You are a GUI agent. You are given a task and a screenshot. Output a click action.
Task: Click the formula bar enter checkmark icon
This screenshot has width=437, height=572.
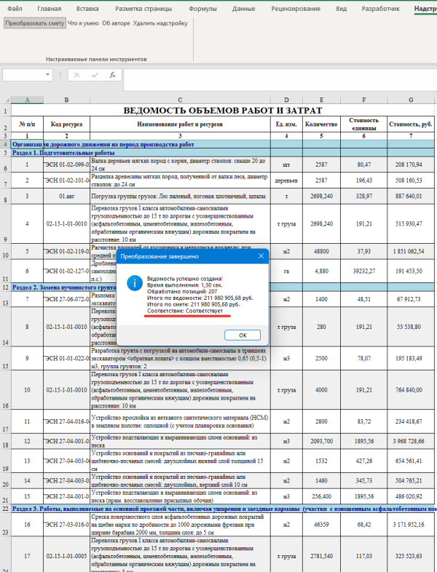point(94,75)
